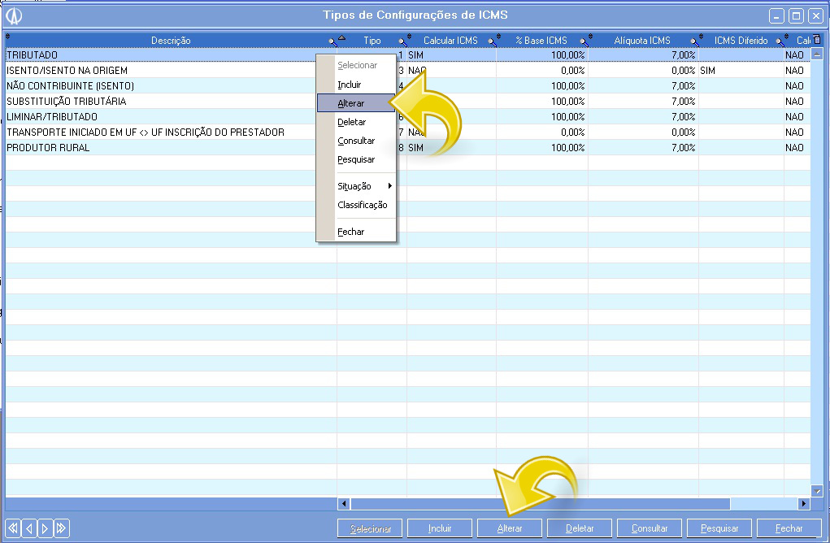Sort by the % Base ICMS column header

click(x=541, y=41)
